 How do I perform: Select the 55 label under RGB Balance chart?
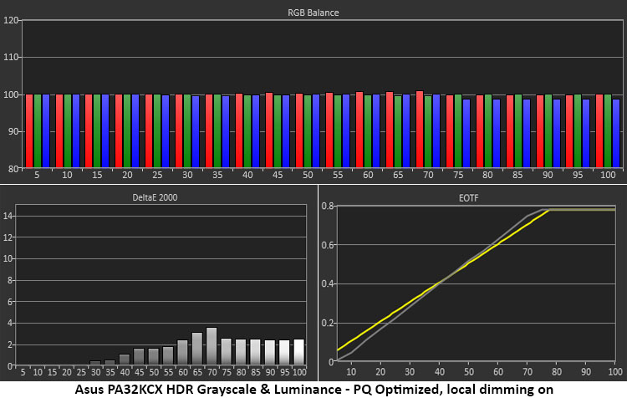click(x=338, y=175)
